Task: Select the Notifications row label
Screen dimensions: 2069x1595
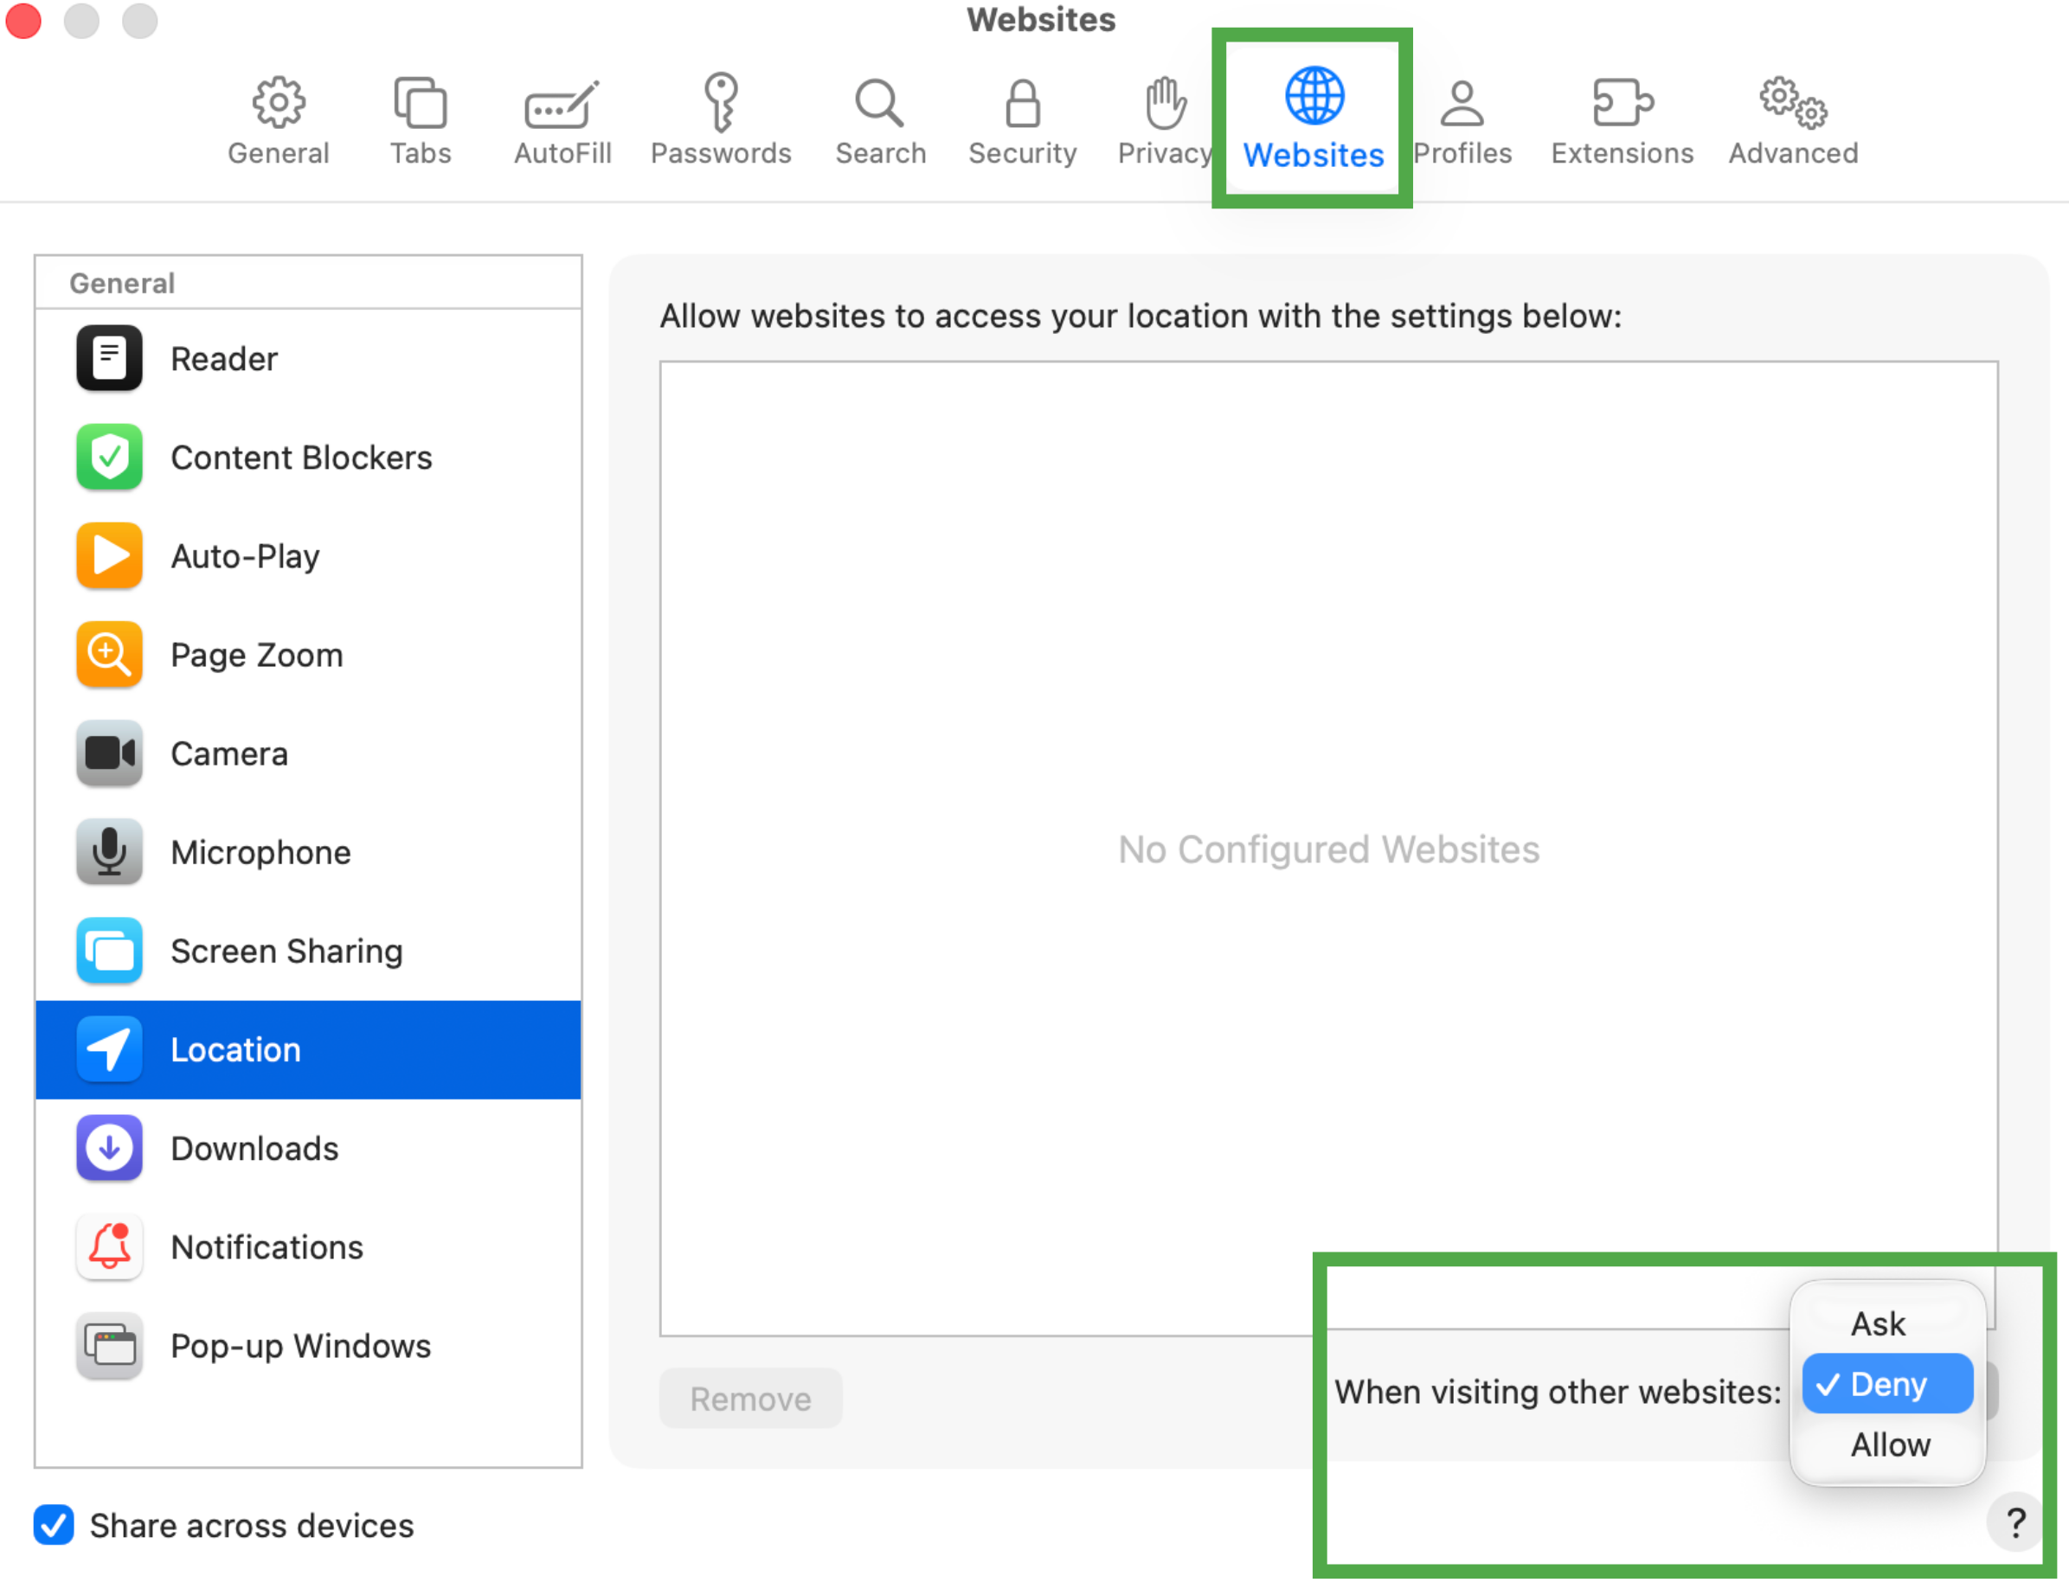Action: (267, 1247)
